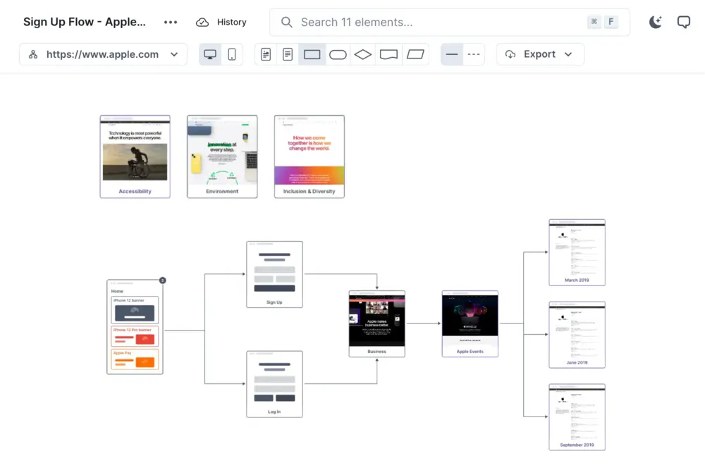Select the document shape tool

coord(388,54)
